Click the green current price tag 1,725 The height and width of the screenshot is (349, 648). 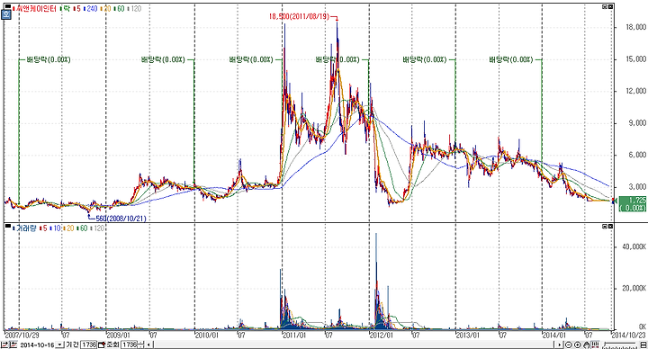click(633, 203)
